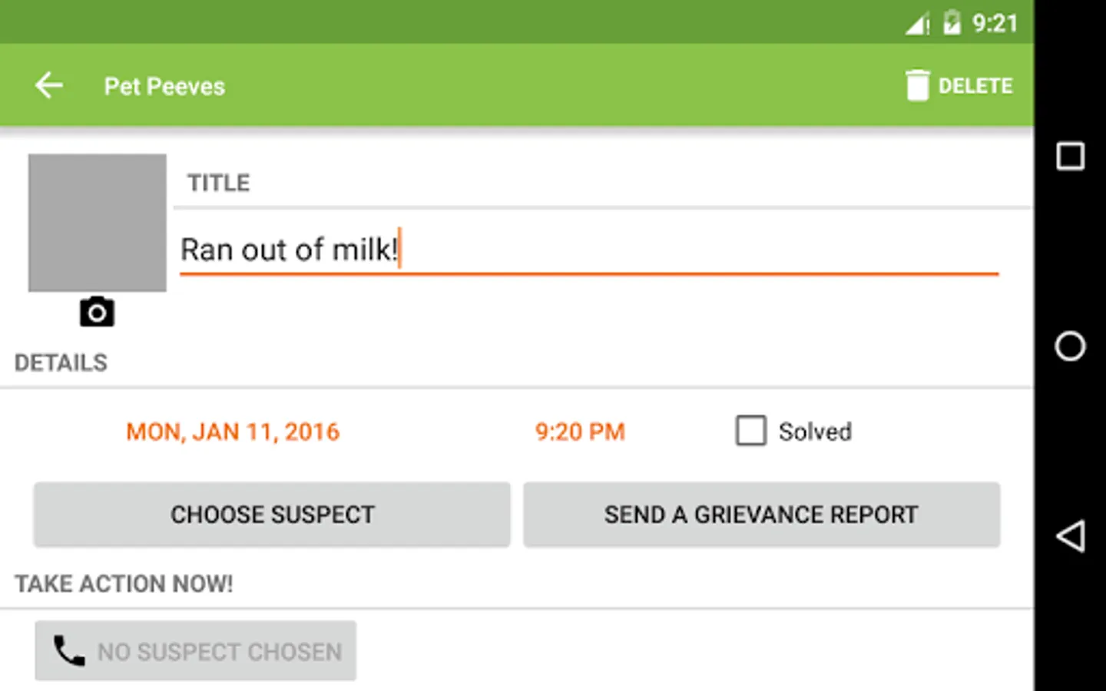1106x691 pixels.
Task: Tap the Solved label text
Action: click(815, 431)
